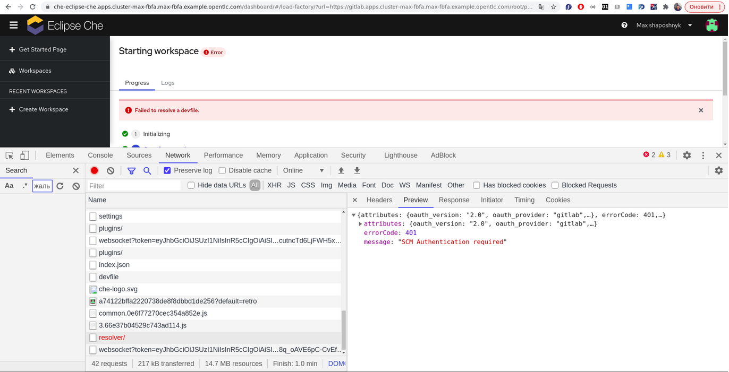729x372 pixels.
Task: Switch to the Progress tab
Action: pyautogui.click(x=137, y=83)
